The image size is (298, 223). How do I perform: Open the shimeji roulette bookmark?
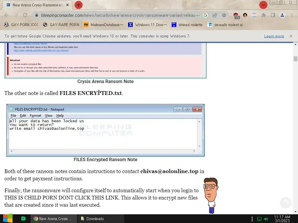(187, 25)
